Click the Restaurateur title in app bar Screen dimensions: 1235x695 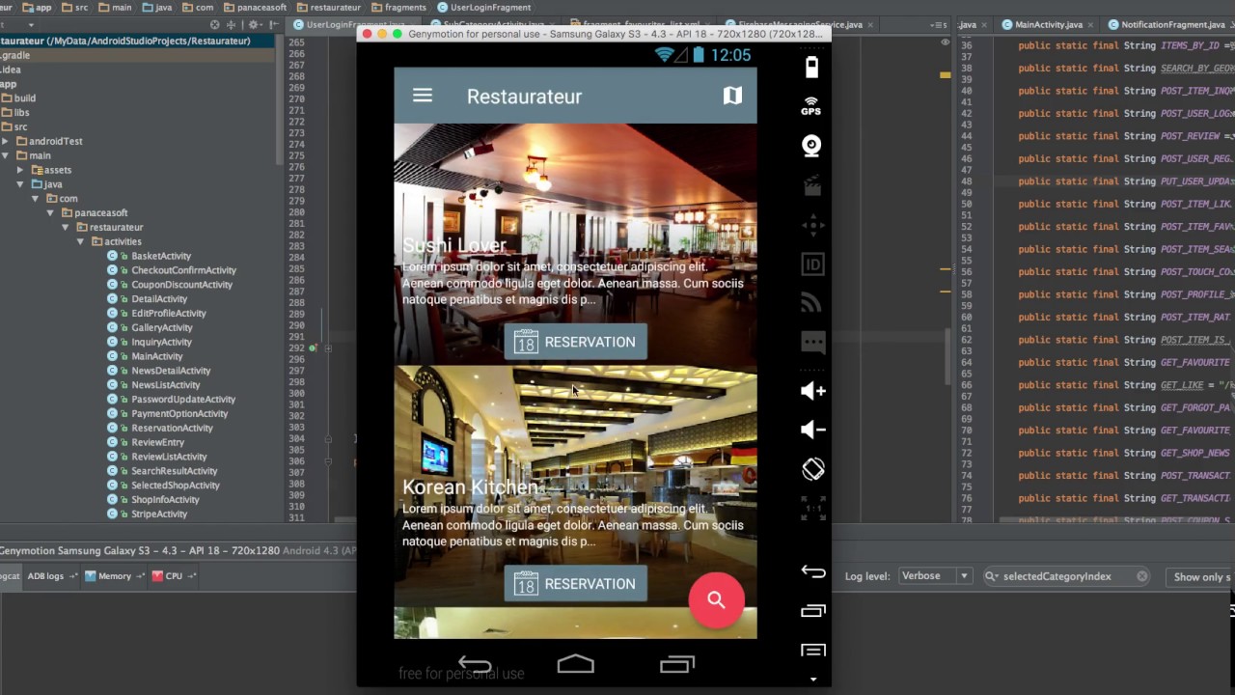coord(524,97)
